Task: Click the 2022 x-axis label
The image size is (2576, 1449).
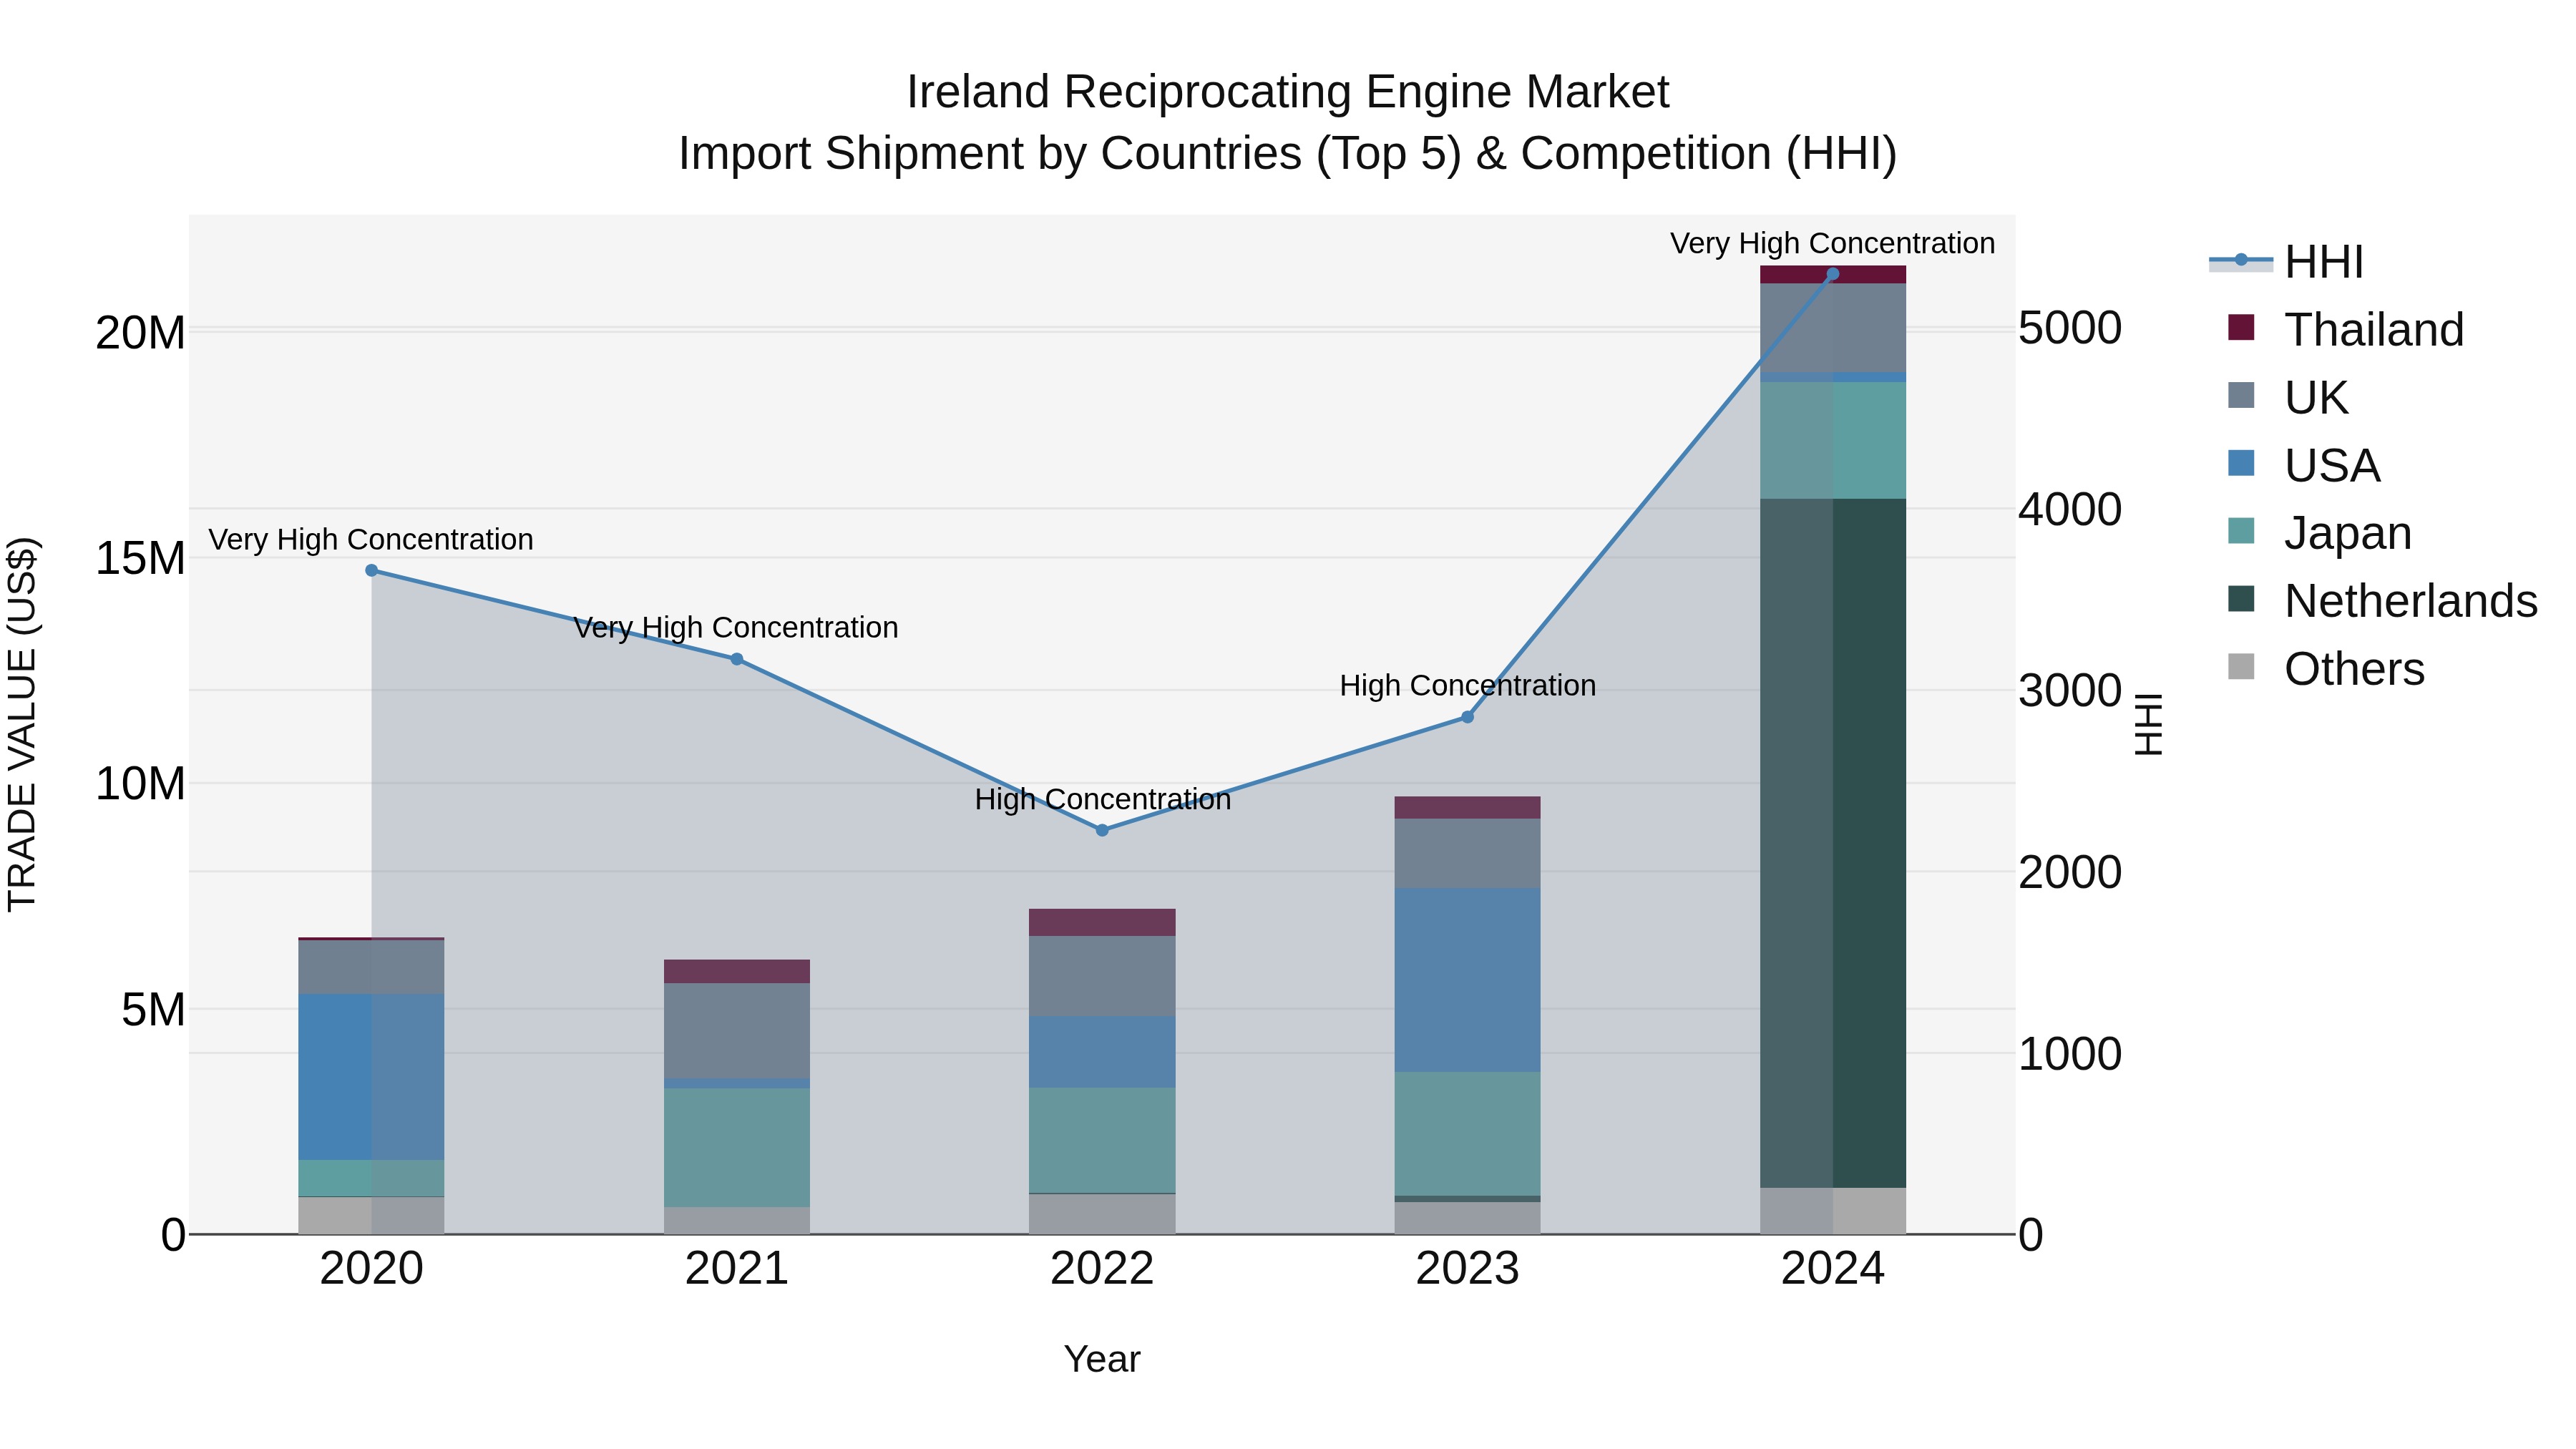Action: [x=1102, y=1269]
